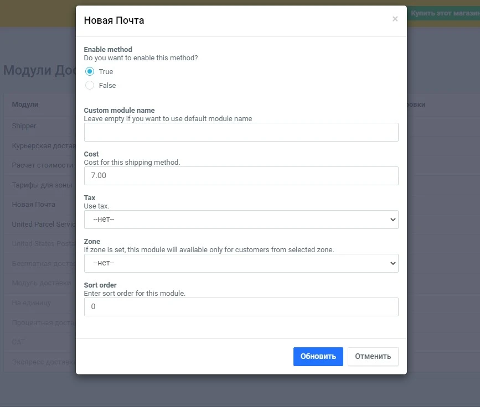Click Расчет стоимости module row
Image resolution: width=480 pixels, height=407 pixels.
tap(43, 165)
